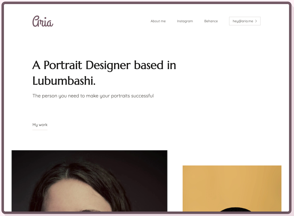
Task: Click the chevron arrow beside hey@aria.me
Action: coord(256,21)
